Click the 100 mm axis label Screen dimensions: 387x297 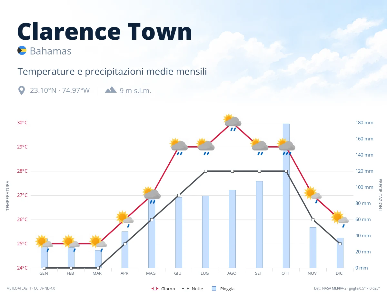364,187
